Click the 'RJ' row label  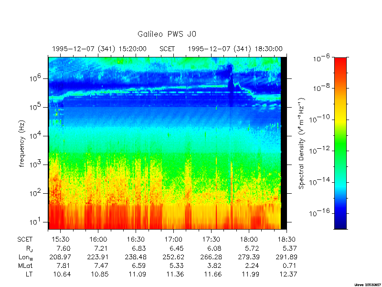click(x=29, y=249)
